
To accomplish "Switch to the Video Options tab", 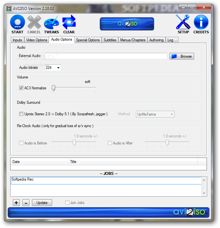I will [36, 40].
